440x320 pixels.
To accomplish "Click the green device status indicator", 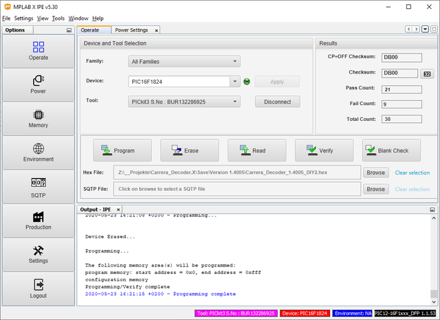I will point(247,82).
